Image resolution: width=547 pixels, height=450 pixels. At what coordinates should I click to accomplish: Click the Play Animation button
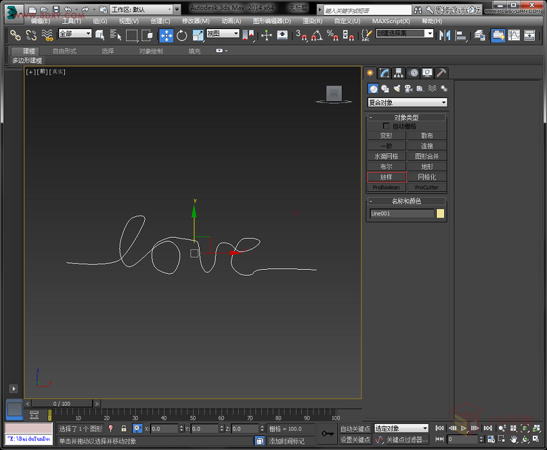click(x=463, y=428)
